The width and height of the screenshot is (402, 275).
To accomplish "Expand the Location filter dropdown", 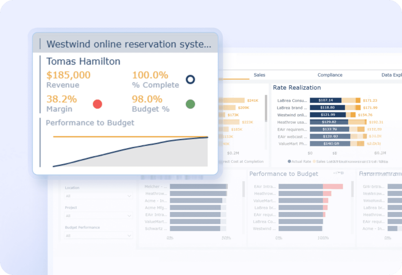I will pyautogui.click(x=99, y=196).
